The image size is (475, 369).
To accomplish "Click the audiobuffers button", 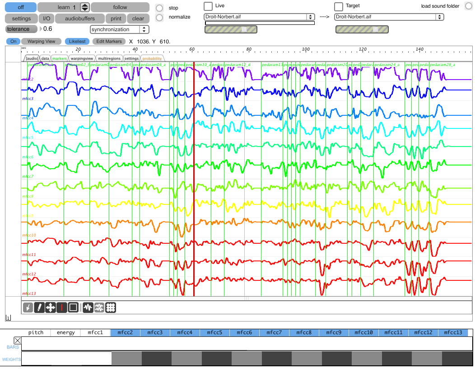I will (x=79, y=19).
